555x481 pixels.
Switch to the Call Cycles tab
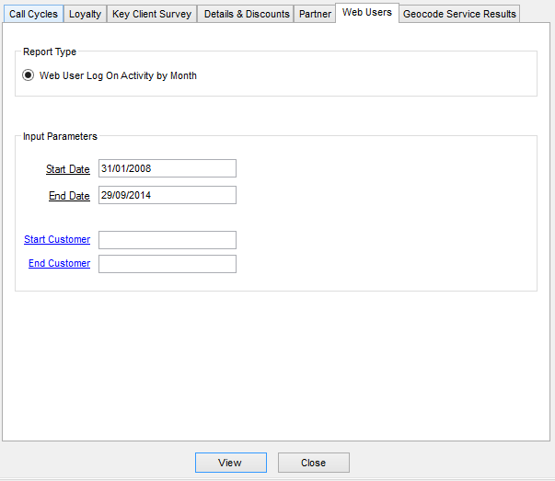33,15
